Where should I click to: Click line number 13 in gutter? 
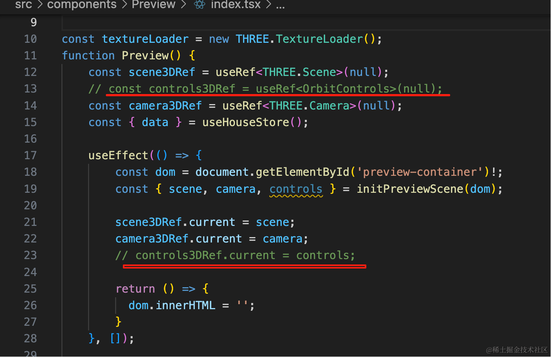[x=31, y=89]
